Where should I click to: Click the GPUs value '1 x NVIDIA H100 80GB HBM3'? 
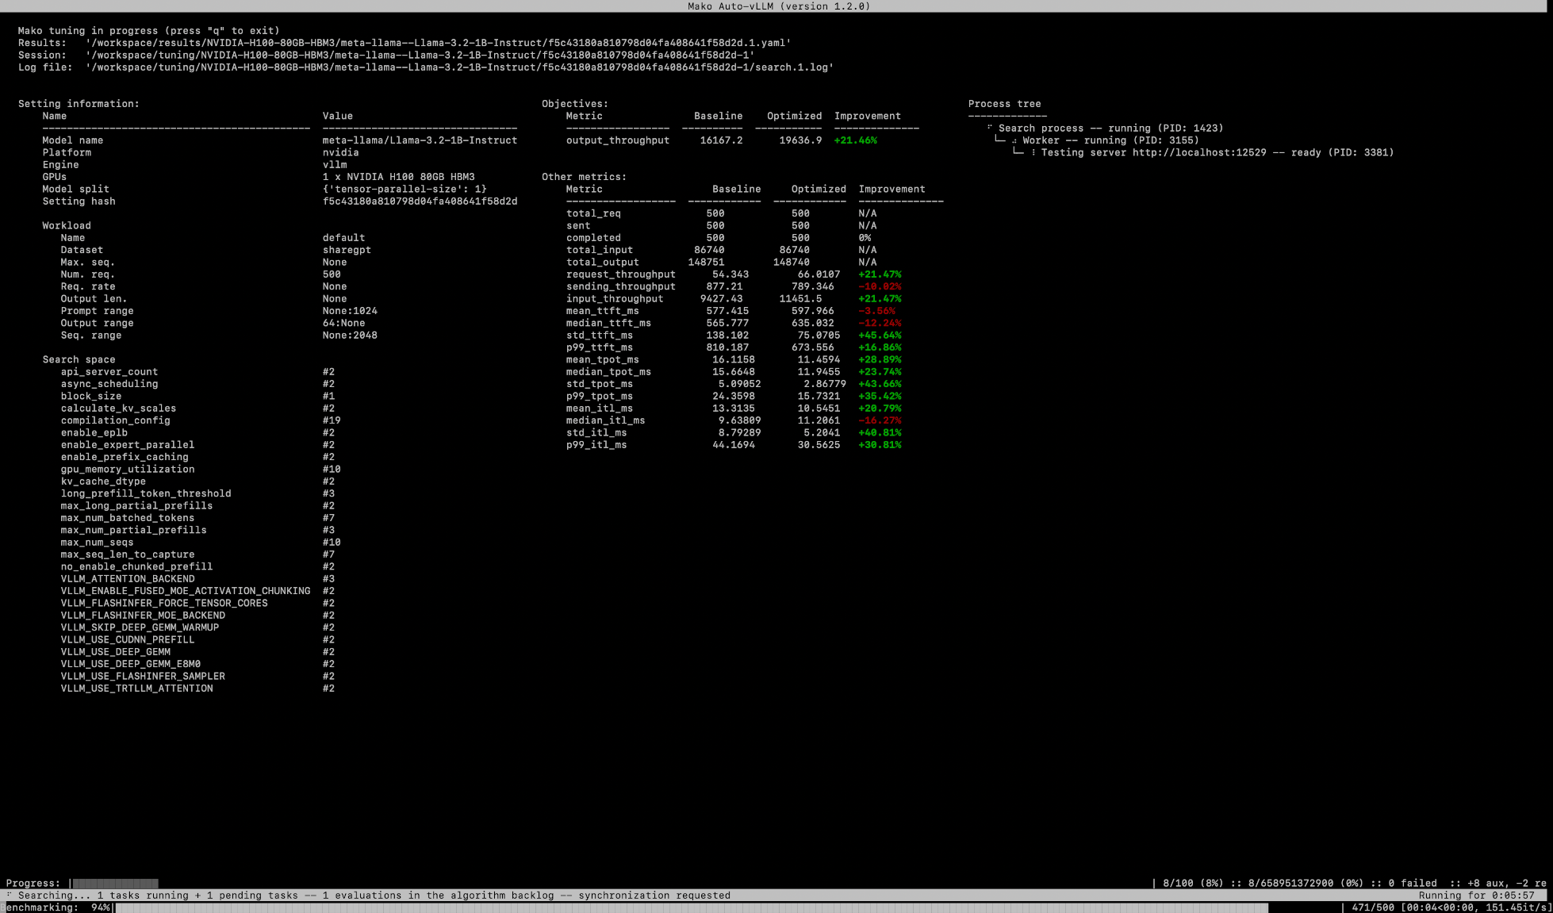pos(398,177)
